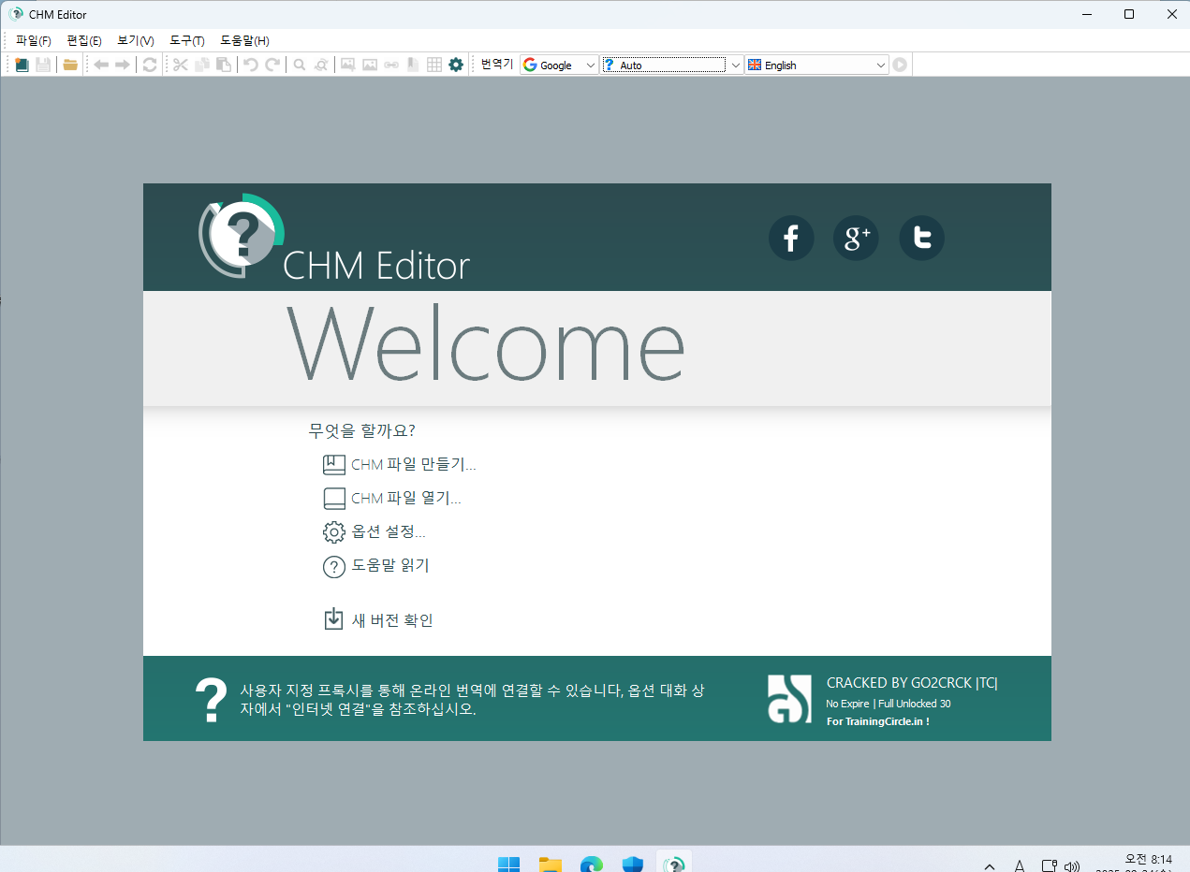The image size is (1190, 872).
Task: Click the Insert Link chain icon
Action: tap(391, 65)
